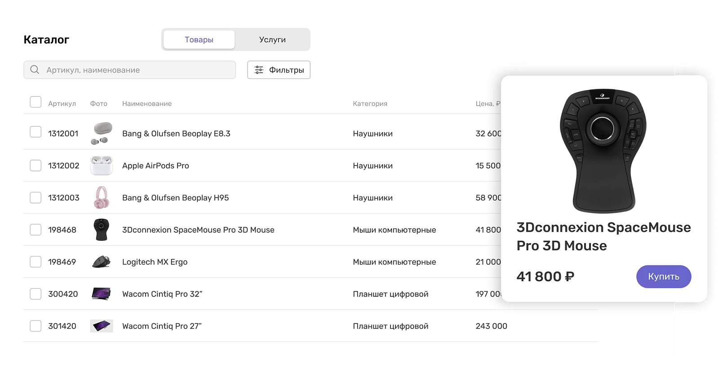
Task: Click the Logitech MX Ergo name
Action: (155, 262)
